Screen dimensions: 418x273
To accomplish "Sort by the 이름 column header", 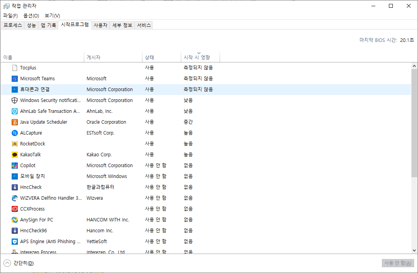I will click(x=42, y=57).
